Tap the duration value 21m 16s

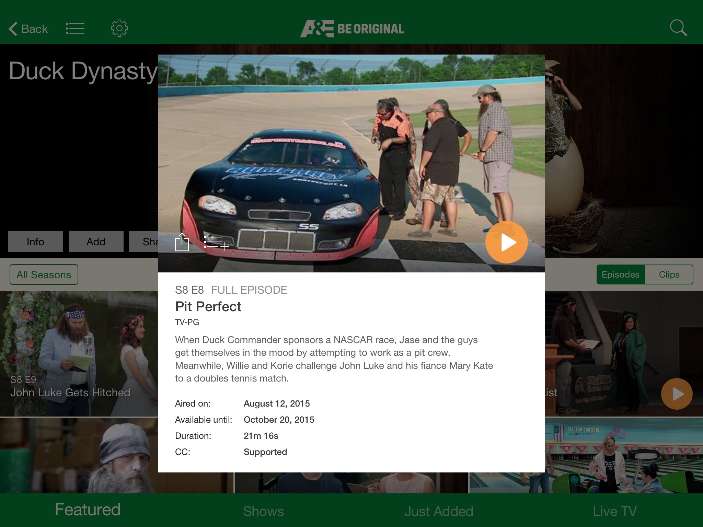(x=261, y=436)
